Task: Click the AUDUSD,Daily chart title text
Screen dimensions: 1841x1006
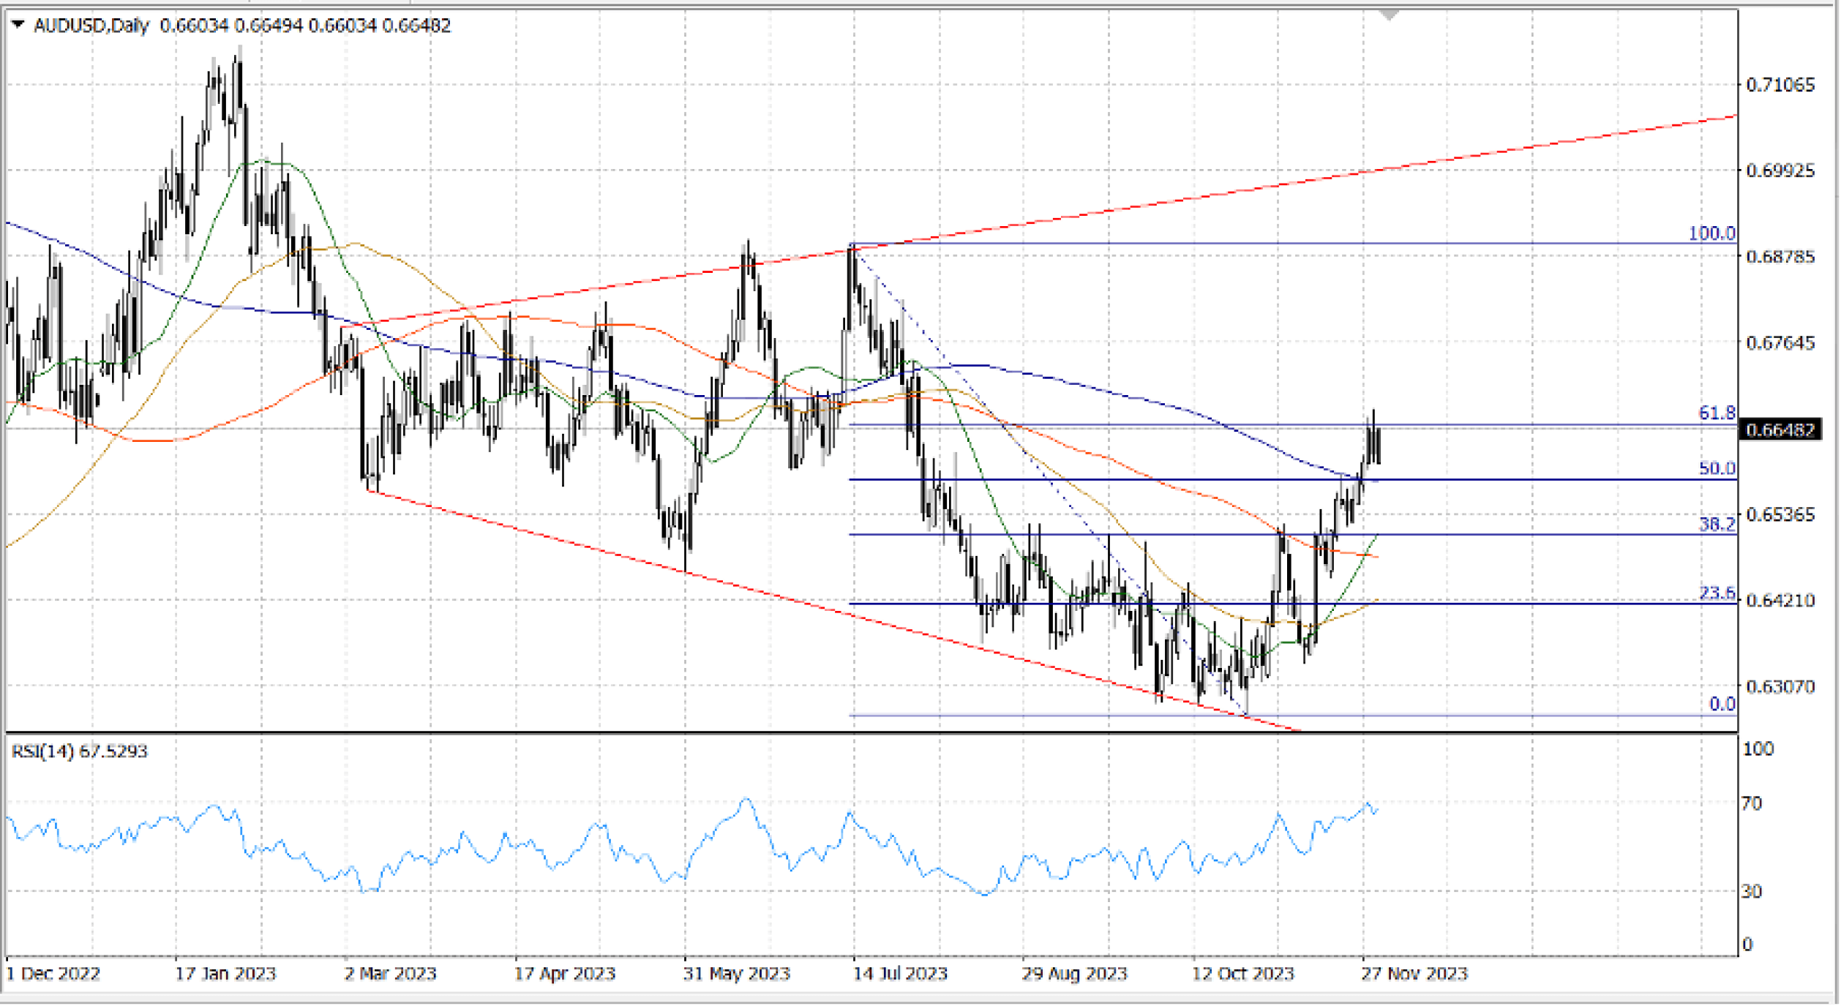Action: pyautogui.click(x=91, y=26)
